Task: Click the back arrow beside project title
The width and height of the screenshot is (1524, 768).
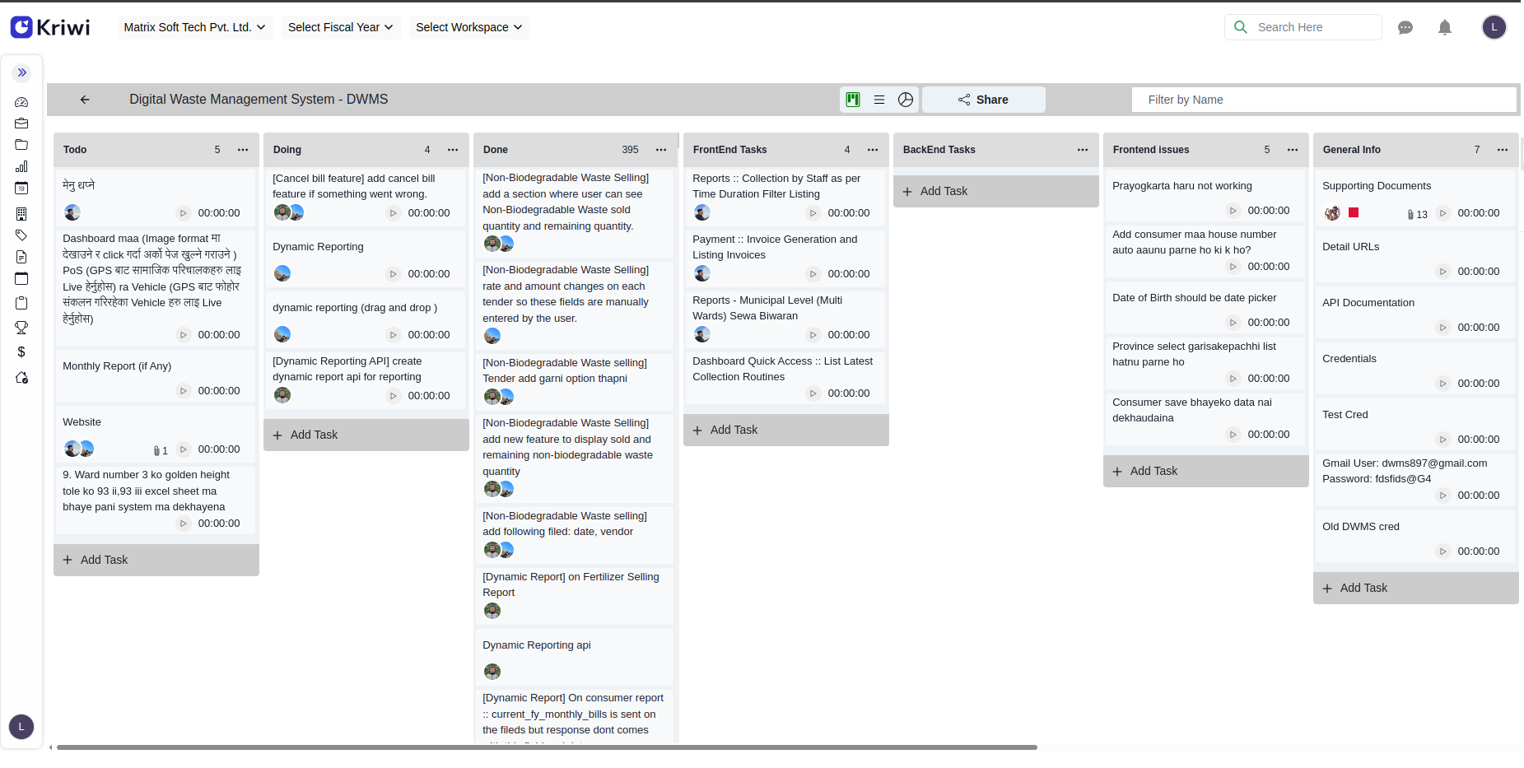Action: pyautogui.click(x=85, y=100)
